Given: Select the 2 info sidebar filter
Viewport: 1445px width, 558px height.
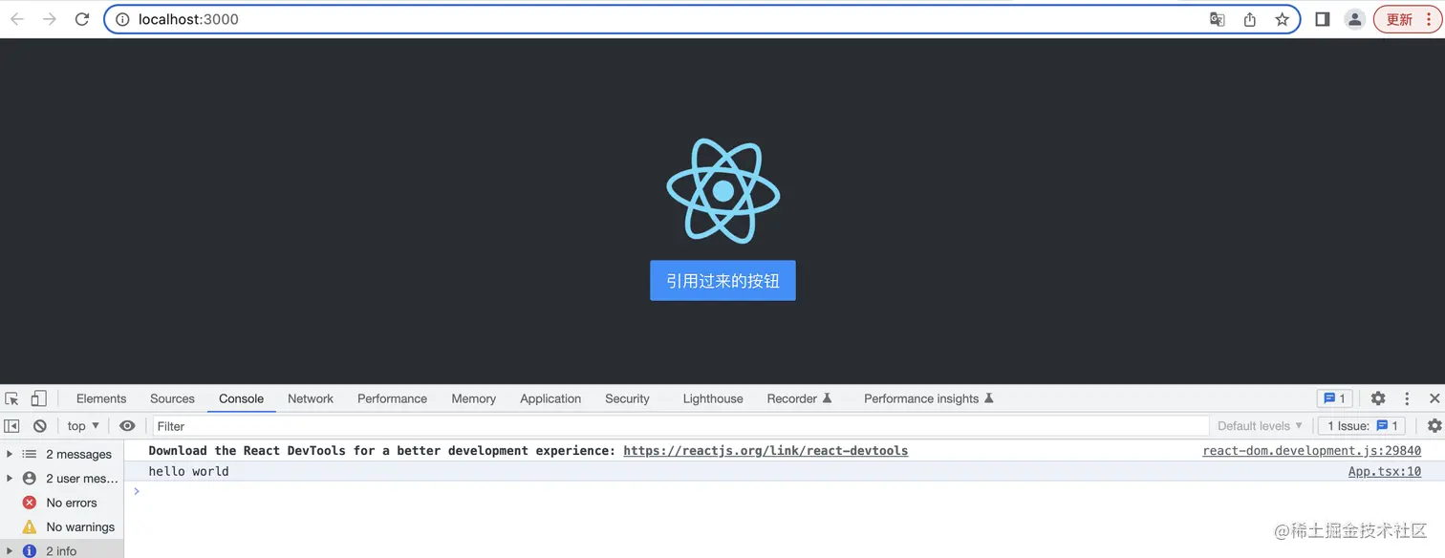Looking at the screenshot, I should [62, 550].
